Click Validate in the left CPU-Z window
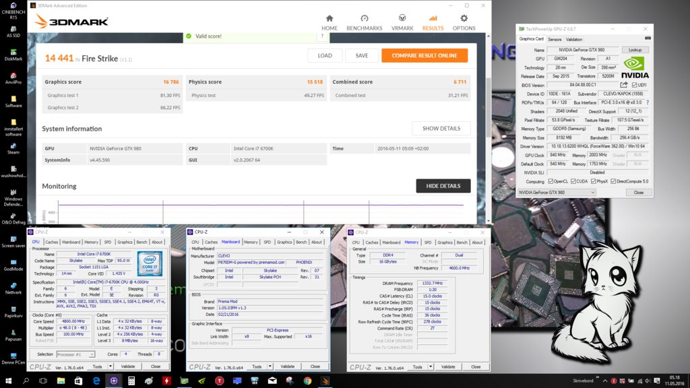The height and width of the screenshot is (388, 690). [x=128, y=366]
